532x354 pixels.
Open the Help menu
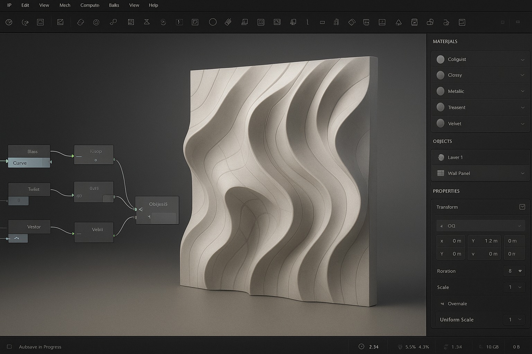[153, 5]
